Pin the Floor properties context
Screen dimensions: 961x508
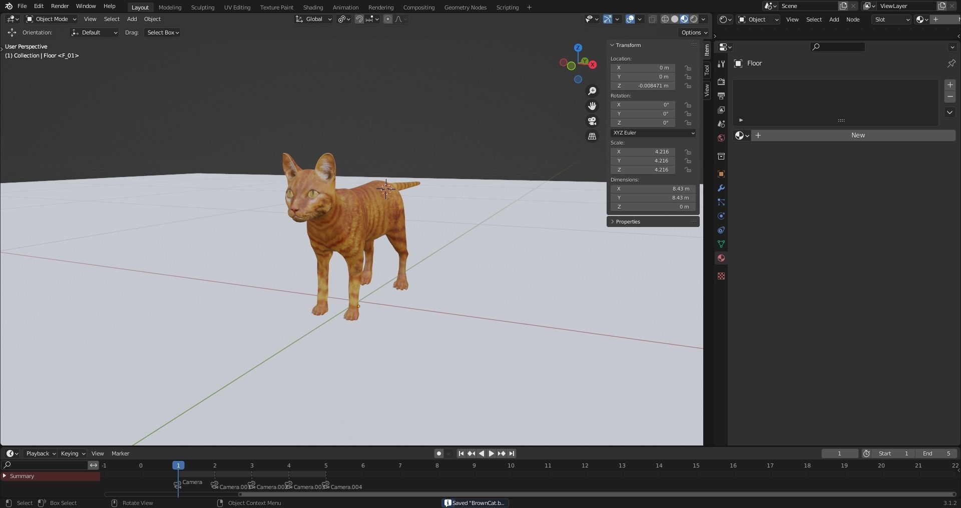(x=951, y=63)
